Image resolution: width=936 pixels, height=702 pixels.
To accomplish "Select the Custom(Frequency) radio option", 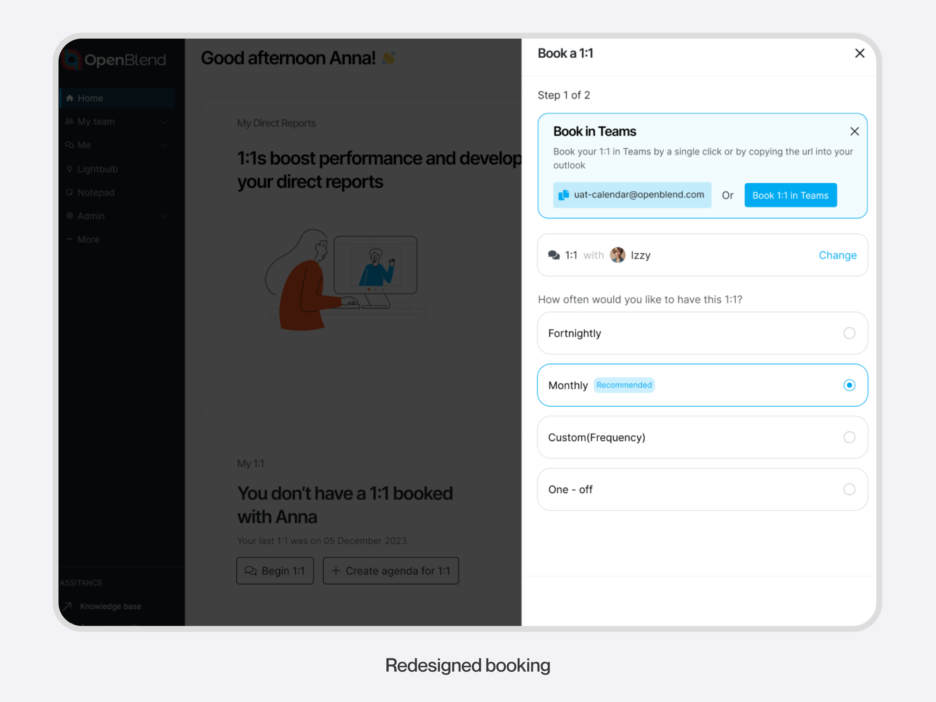I will 849,437.
